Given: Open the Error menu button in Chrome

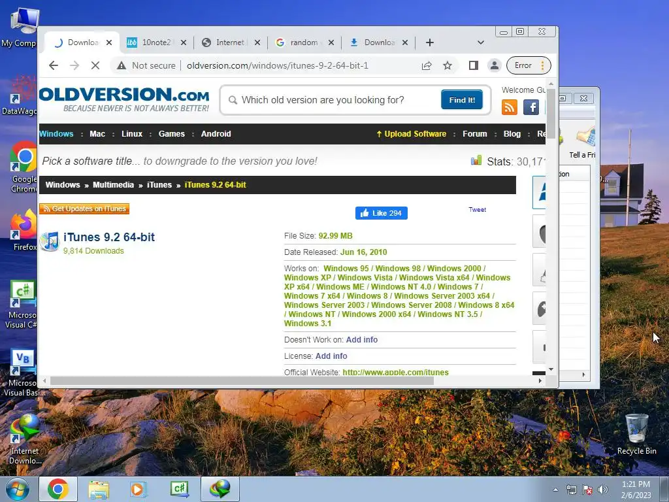Looking at the screenshot, I should pyautogui.click(x=528, y=65).
